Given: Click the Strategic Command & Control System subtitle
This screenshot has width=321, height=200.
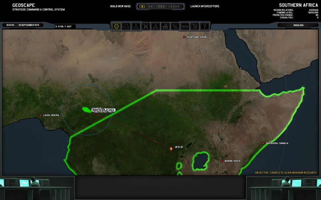Looking at the screenshot, I should click(x=38, y=9).
